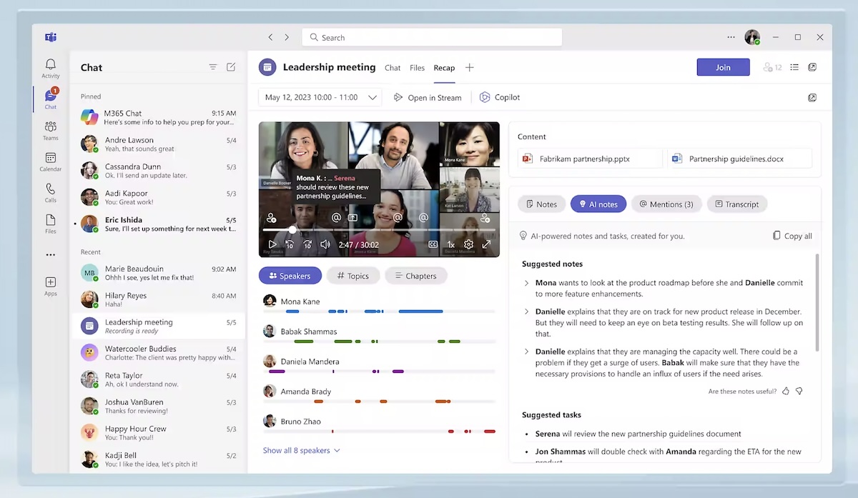This screenshot has height=498, width=858.
Task: Click the Join button for the meeting
Action: click(x=723, y=66)
